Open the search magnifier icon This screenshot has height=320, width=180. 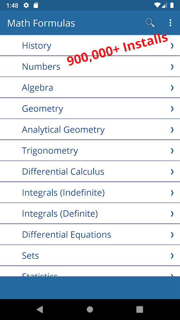pos(150,23)
